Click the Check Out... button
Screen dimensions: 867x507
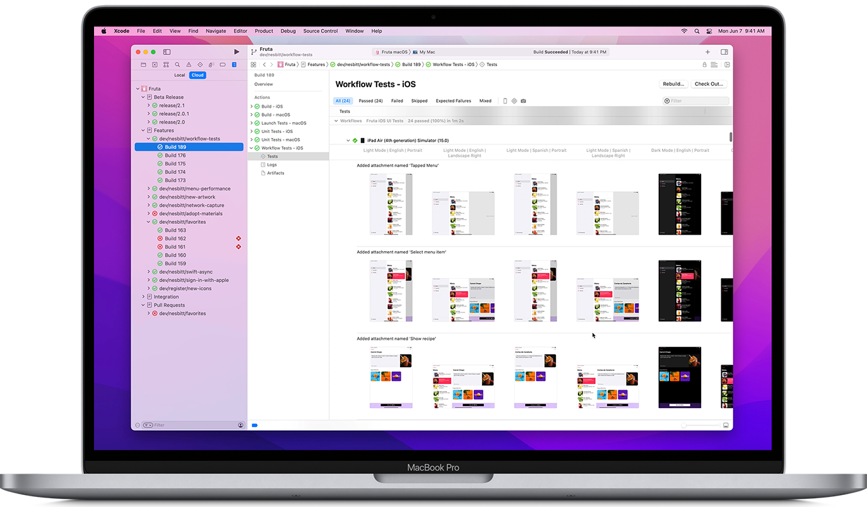709,84
